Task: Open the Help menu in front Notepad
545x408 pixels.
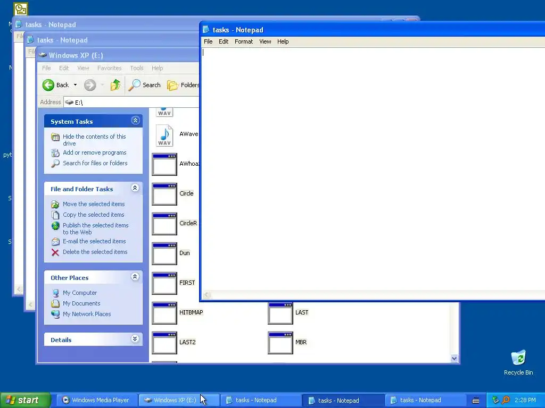Action: coord(283,41)
